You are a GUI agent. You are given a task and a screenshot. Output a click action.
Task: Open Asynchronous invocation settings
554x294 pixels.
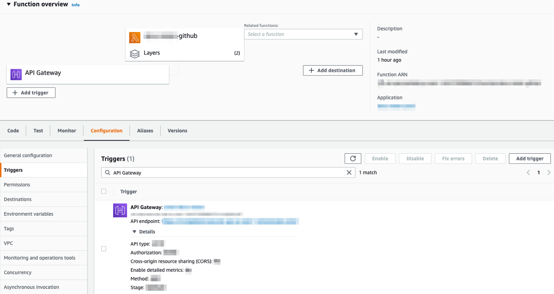[x=44, y=287]
